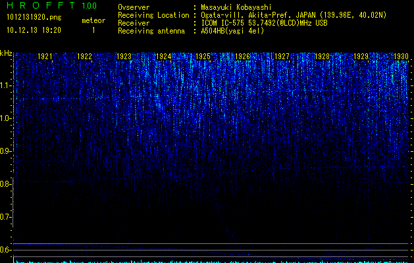Click the kHz axis unit label

[x=6, y=53]
